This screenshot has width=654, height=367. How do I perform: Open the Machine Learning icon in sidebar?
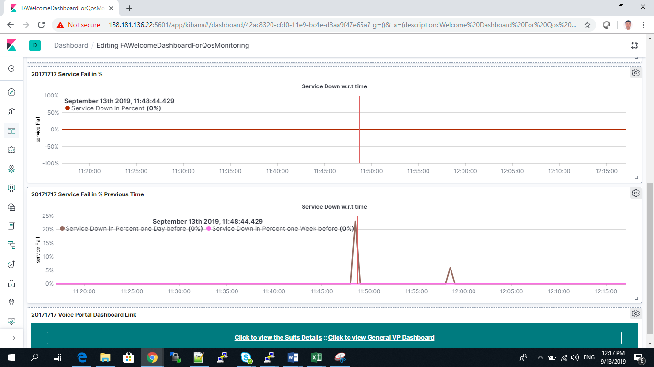point(11,187)
